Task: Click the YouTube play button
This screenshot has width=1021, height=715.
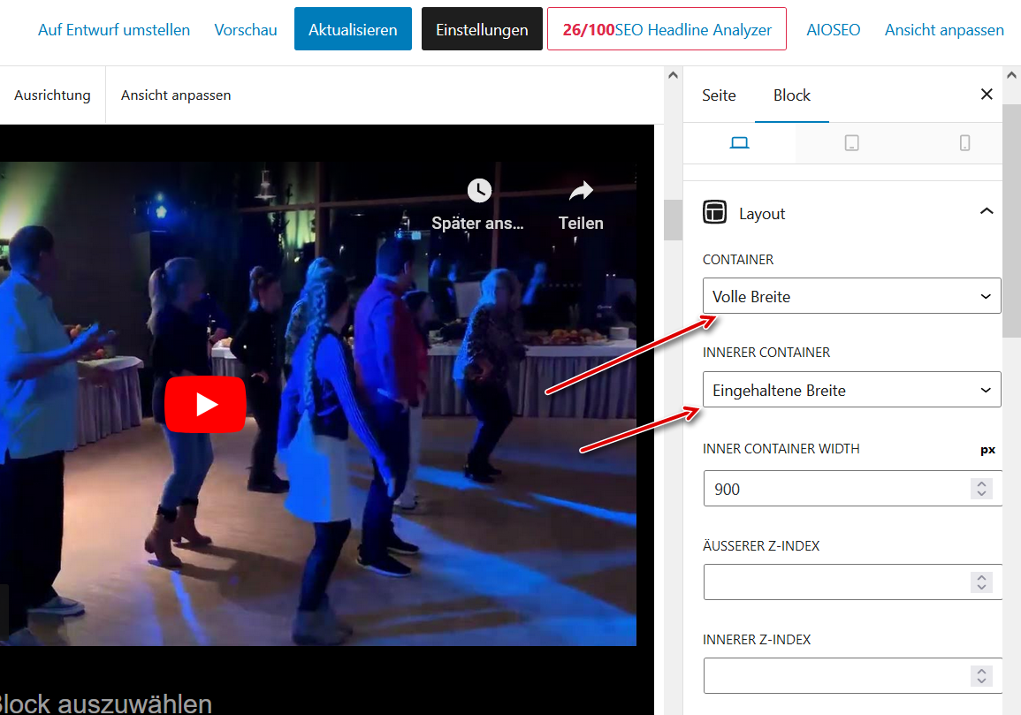Action: [205, 405]
